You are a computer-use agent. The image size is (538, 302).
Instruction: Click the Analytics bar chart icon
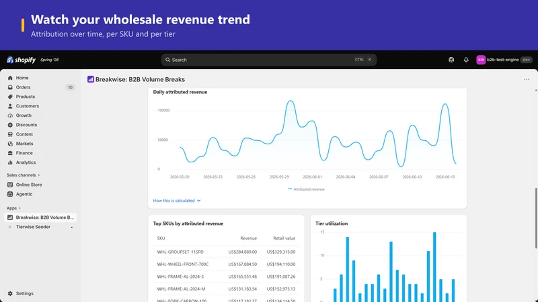[x=10, y=162]
